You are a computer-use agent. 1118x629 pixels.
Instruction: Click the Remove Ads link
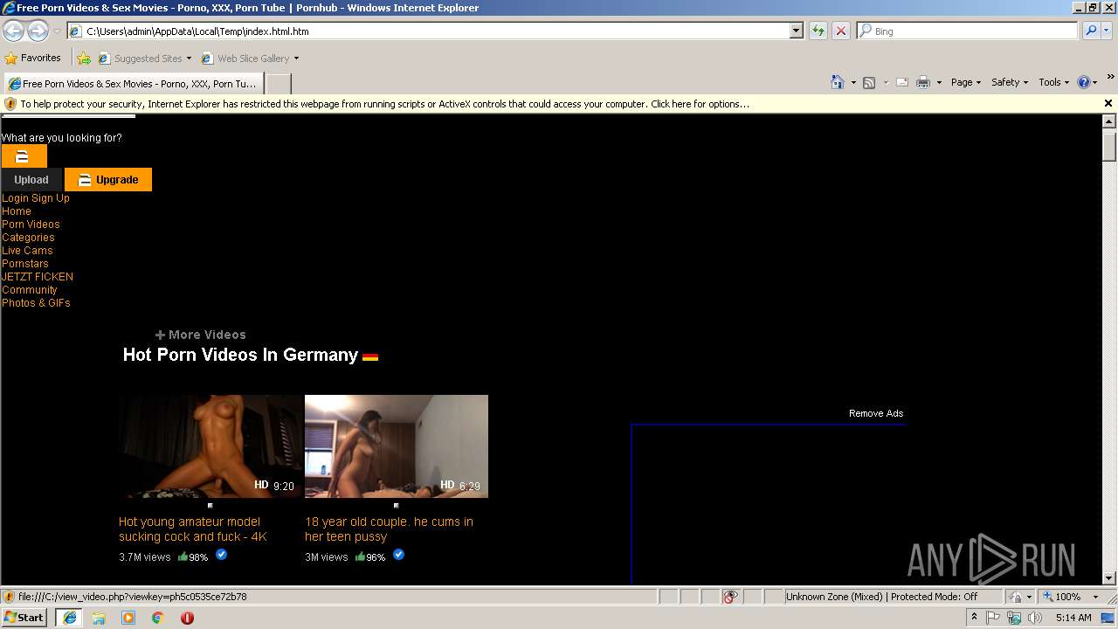[x=876, y=413]
